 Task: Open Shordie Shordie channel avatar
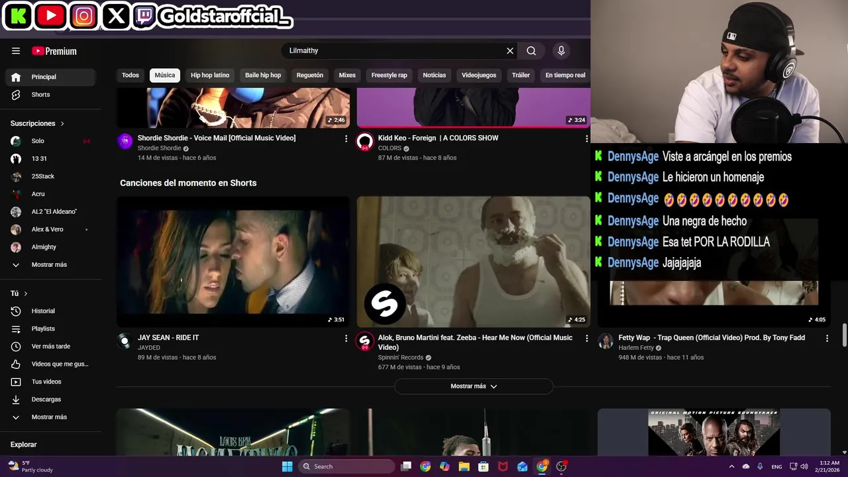tap(125, 141)
